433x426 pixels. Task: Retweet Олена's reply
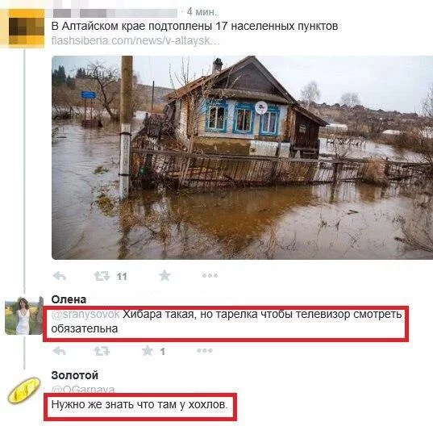(102, 351)
